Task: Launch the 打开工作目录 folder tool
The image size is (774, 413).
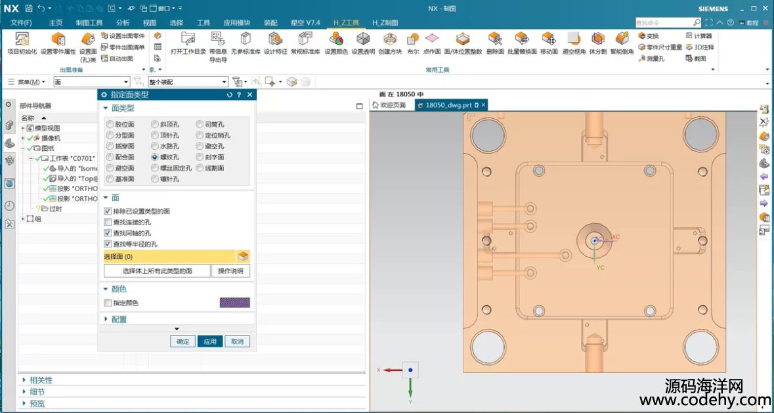Action: 188,43
